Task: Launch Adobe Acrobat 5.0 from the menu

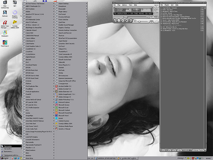Action: tap(71, 89)
